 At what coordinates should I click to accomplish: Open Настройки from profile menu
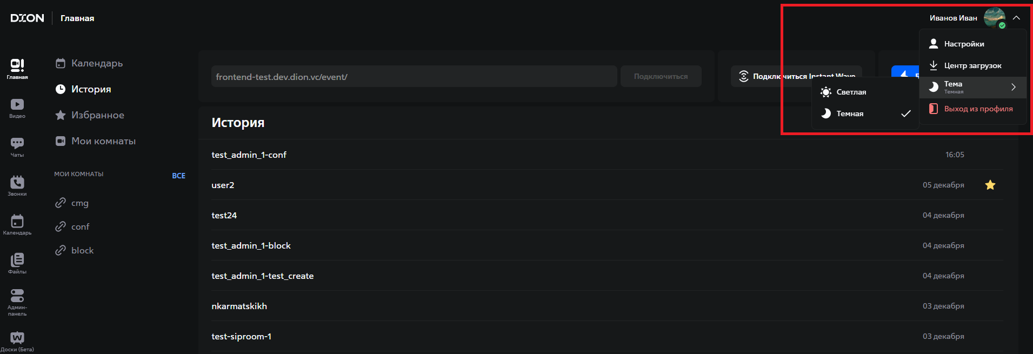[964, 44]
